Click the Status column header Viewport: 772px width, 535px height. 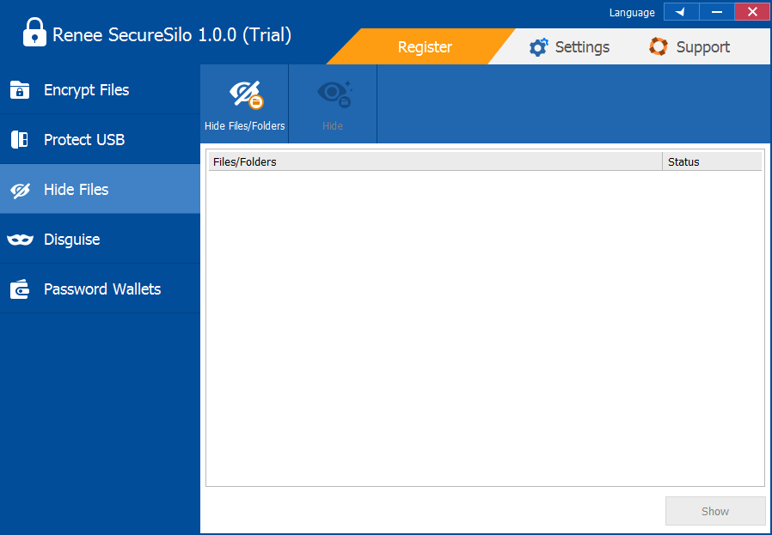pos(712,161)
